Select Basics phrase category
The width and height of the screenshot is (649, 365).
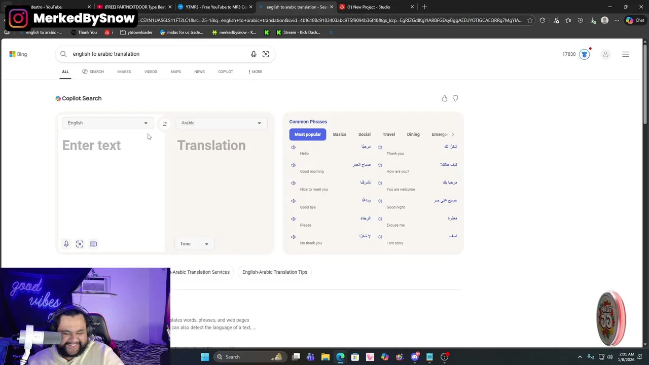(x=340, y=134)
